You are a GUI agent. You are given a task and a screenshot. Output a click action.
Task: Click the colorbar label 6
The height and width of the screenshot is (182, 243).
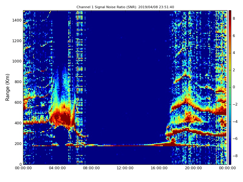pos(234,36)
